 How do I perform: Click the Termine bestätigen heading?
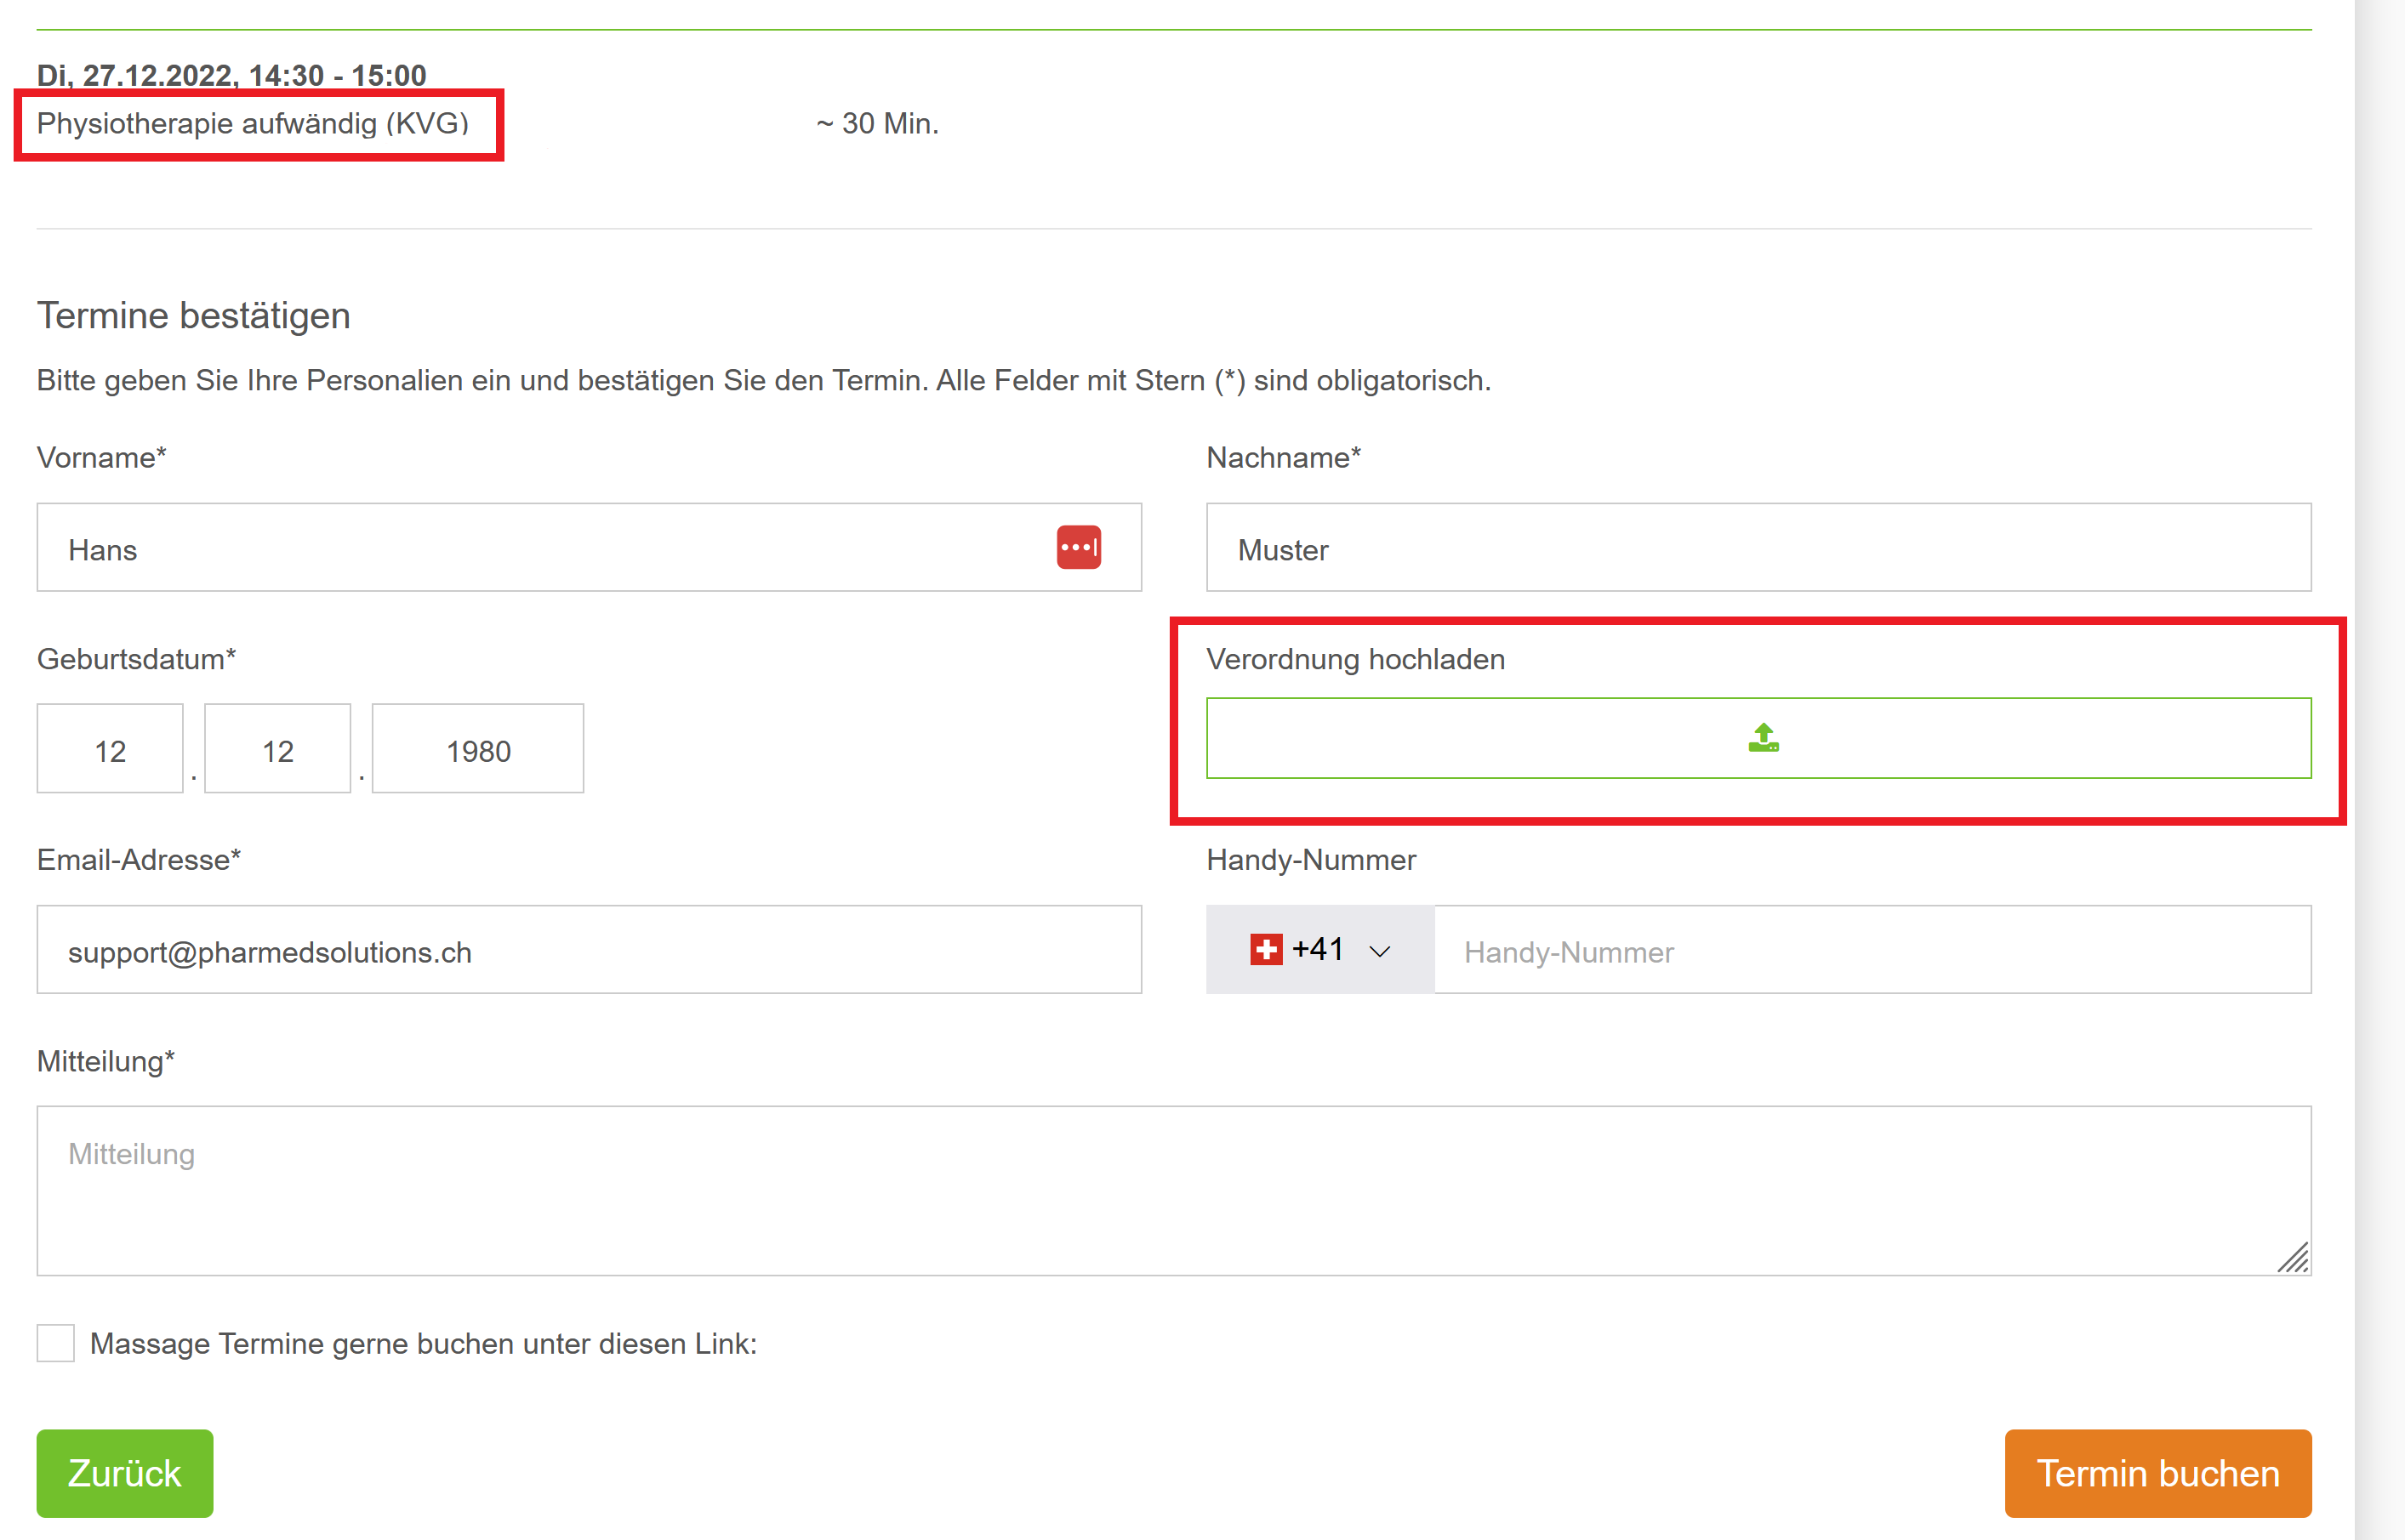tap(194, 315)
